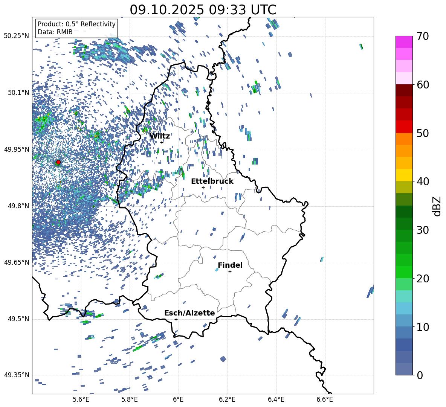Click the Findel station cross marker
This screenshot has width=446, height=407.
click(230, 271)
